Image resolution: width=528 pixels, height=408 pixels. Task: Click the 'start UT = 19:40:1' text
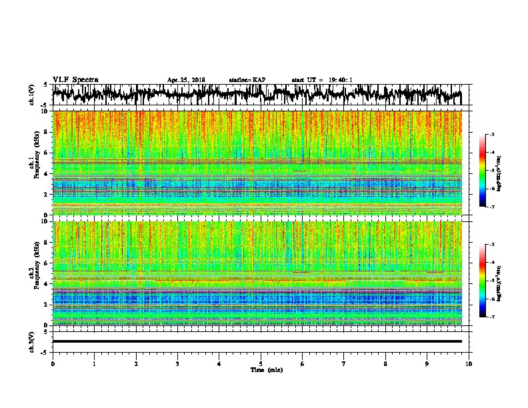[x=322, y=80]
